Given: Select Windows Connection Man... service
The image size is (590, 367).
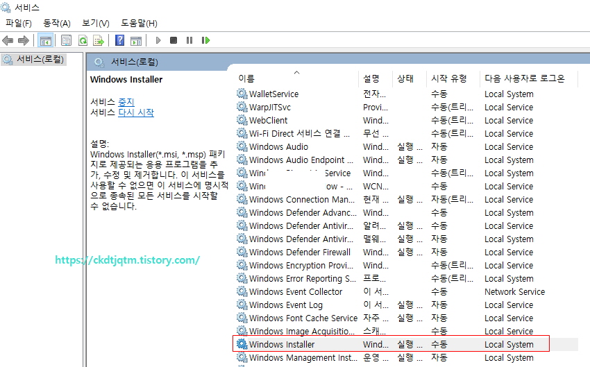Looking at the screenshot, I should (x=302, y=199).
